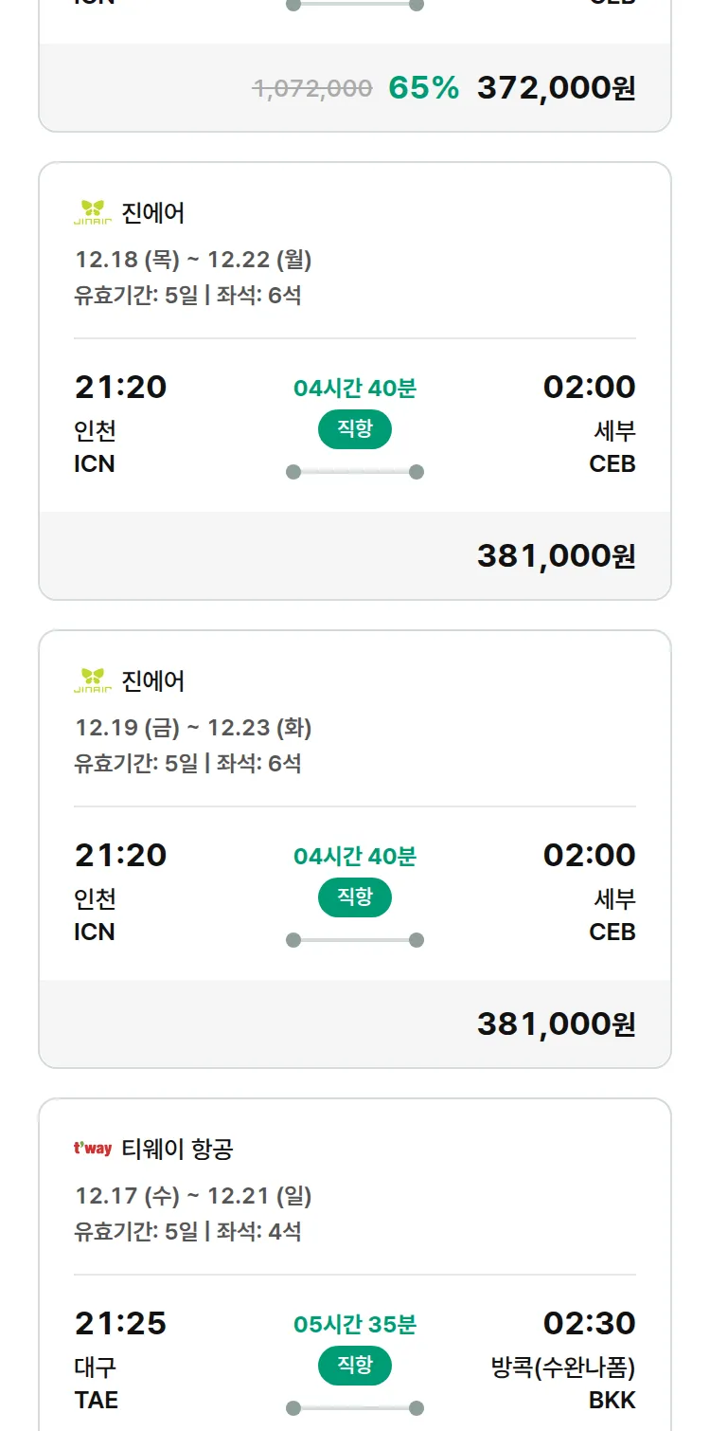Image resolution: width=710 pixels, height=1431 pixels.
Task: Open the 12.19 (금) ~ 12.23 (화) date range
Action: tap(193, 728)
